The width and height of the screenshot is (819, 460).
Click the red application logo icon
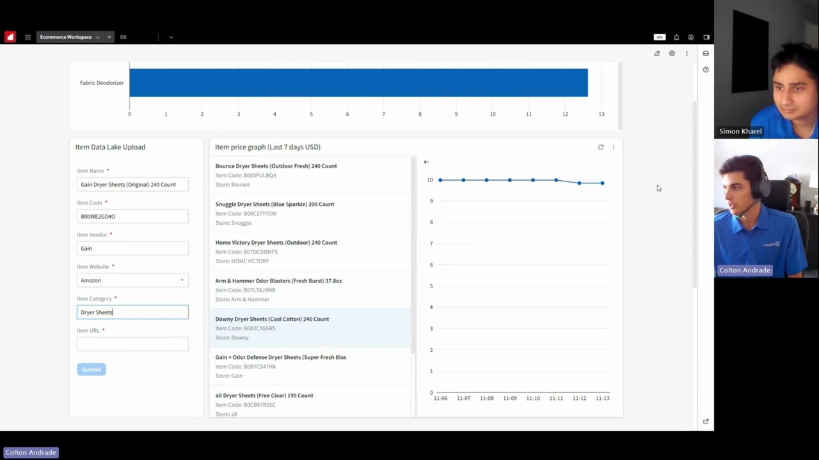coord(10,37)
